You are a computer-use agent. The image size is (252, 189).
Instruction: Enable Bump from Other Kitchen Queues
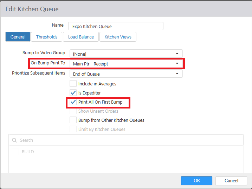click(x=73, y=120)
